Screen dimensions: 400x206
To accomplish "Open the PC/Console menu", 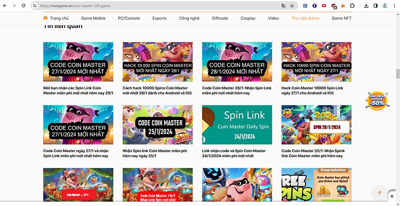I will (129, 18).
